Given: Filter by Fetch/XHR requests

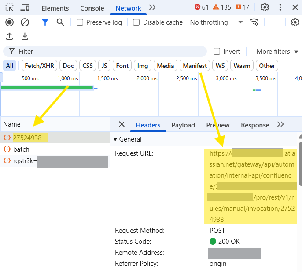Looking at the screenshot, I should click(39, 66).
